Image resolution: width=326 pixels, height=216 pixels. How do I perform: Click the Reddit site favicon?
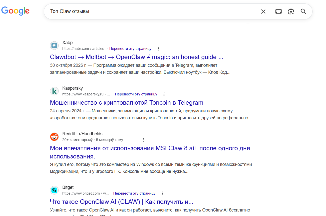pos(54,137)
